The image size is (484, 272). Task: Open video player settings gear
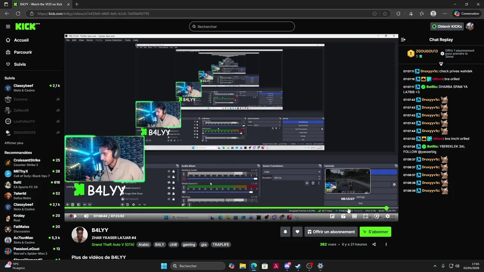click(388, 216)
